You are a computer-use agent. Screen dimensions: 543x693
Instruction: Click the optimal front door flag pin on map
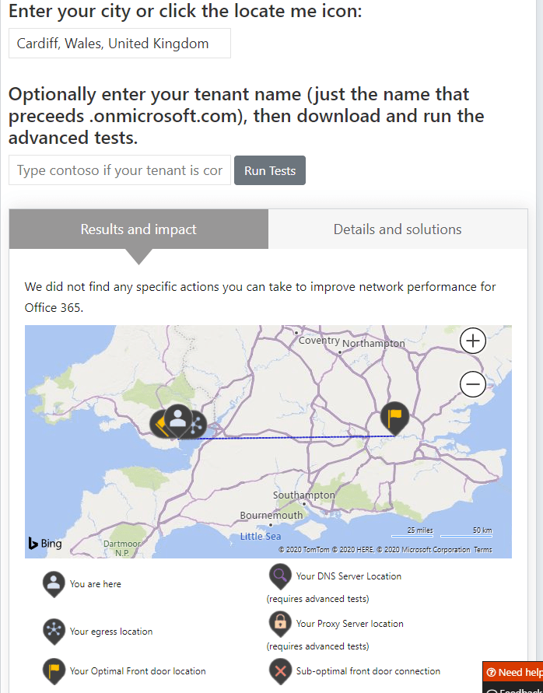pos(394,417)
